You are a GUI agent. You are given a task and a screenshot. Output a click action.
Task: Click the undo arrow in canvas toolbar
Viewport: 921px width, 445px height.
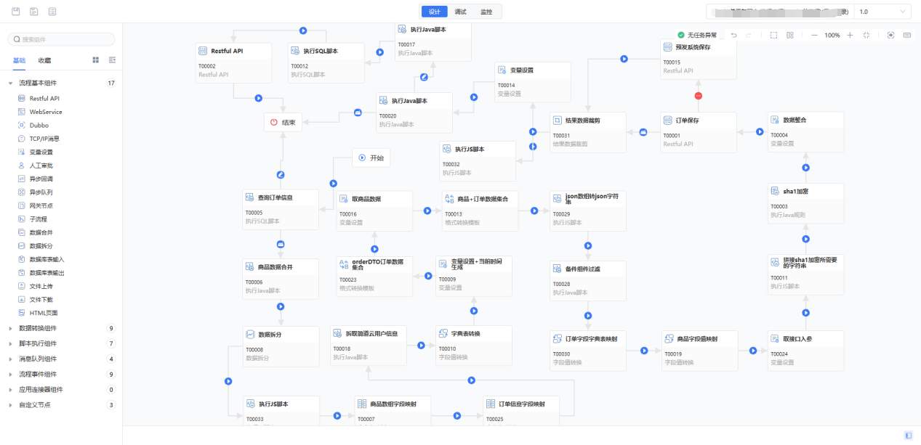733,35
